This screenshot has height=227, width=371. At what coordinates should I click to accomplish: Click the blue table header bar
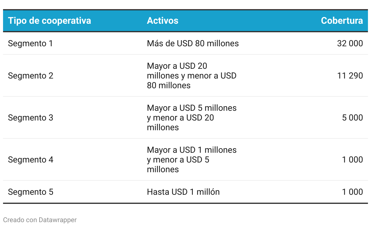[185, 21]
